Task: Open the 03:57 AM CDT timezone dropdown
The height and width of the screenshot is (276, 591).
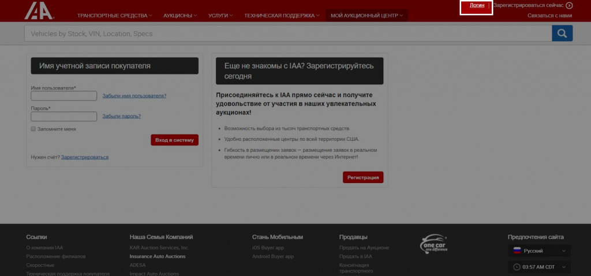Action: [539, 267]
